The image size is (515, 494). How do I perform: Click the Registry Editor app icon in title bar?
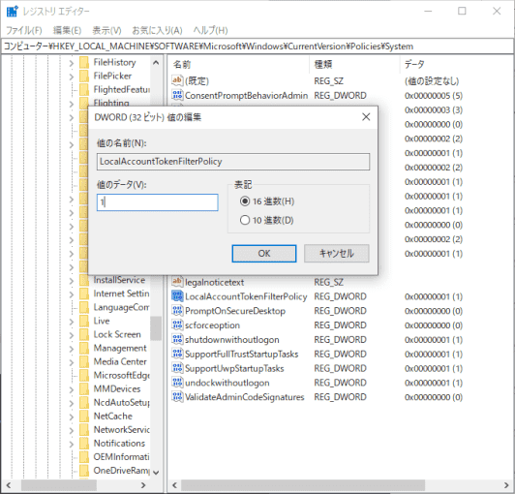pos(13,12)
